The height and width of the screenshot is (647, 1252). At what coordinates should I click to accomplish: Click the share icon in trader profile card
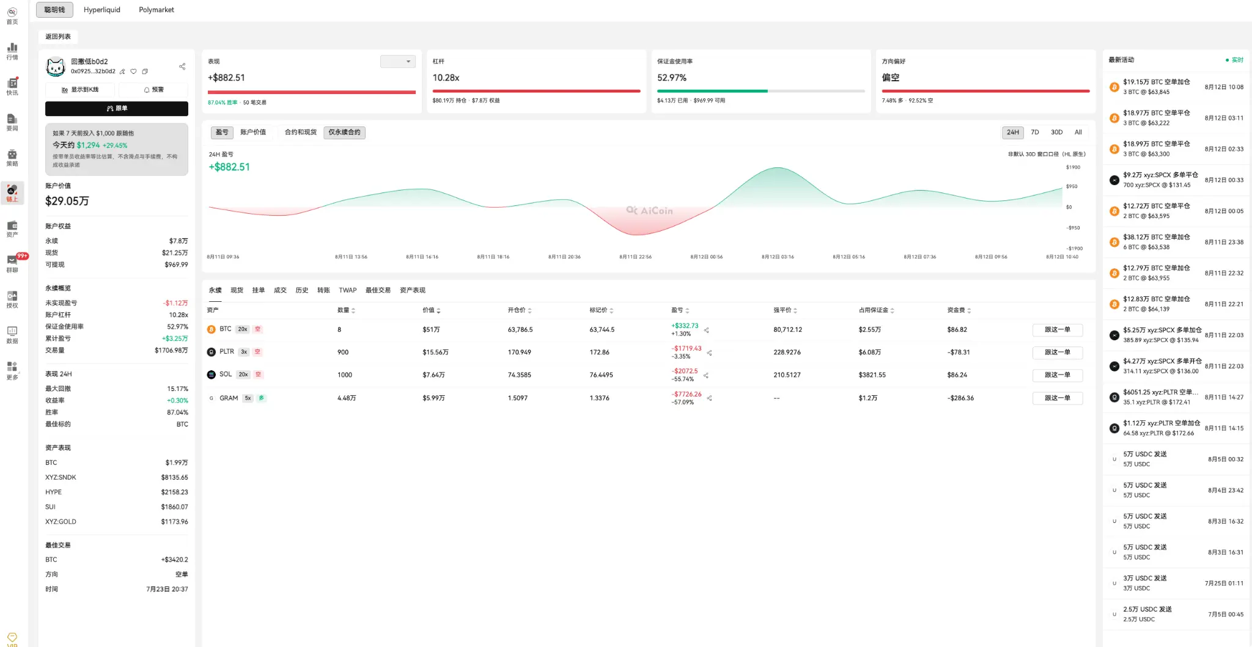point(182,66)
